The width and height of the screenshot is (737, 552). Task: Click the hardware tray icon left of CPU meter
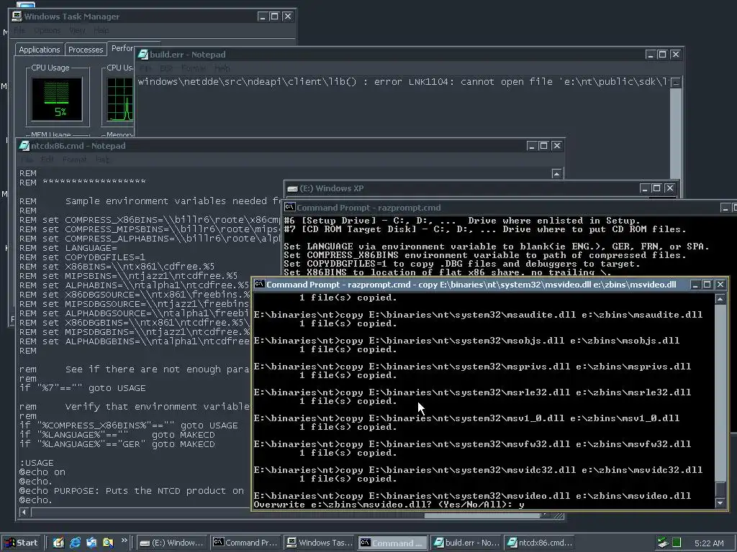663,543
